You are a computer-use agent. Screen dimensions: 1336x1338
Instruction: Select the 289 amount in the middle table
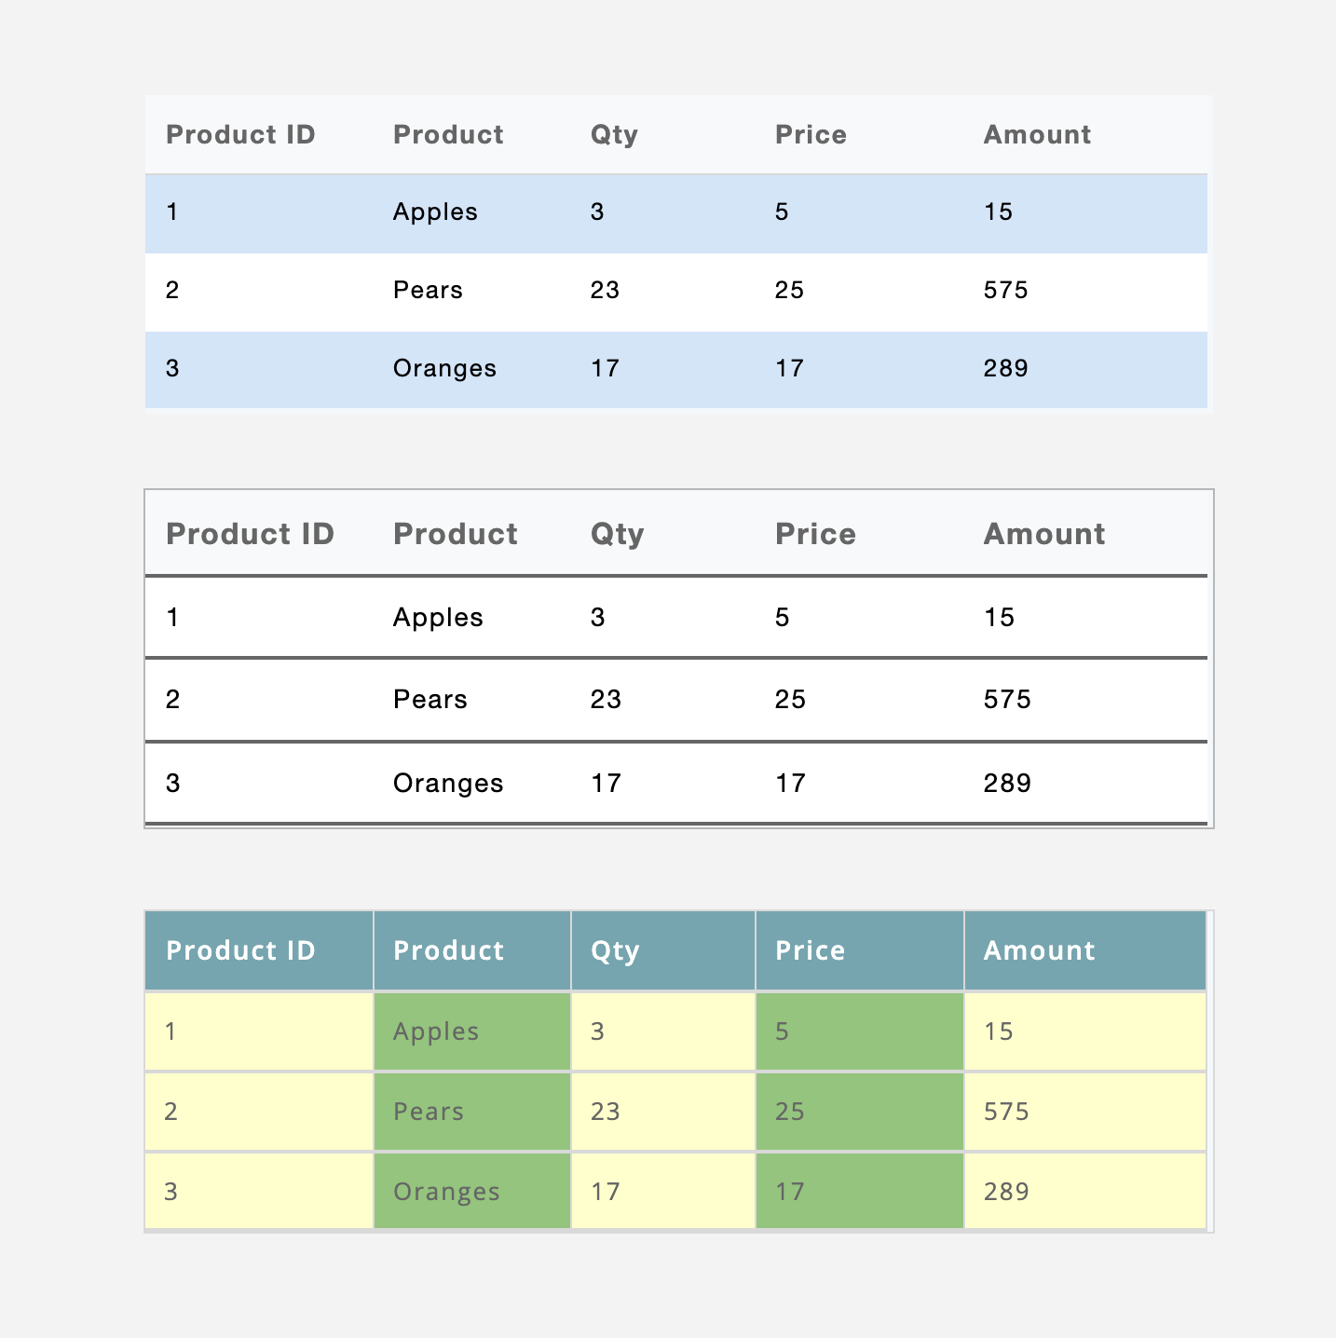pyautogui.click(x=1007, y=784)
